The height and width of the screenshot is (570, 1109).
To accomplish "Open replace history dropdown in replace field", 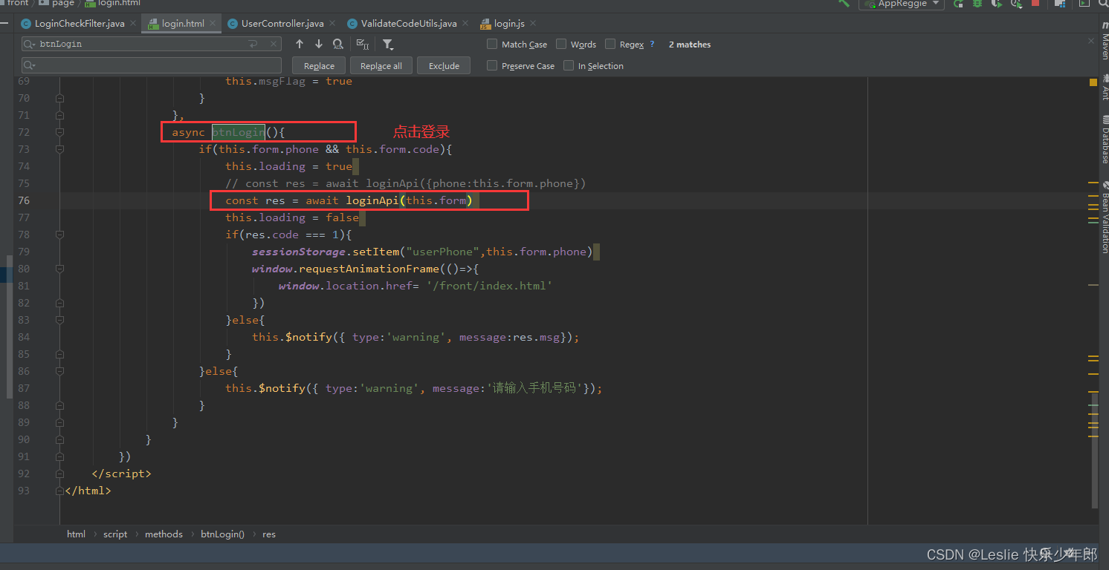I will (30, 65).
